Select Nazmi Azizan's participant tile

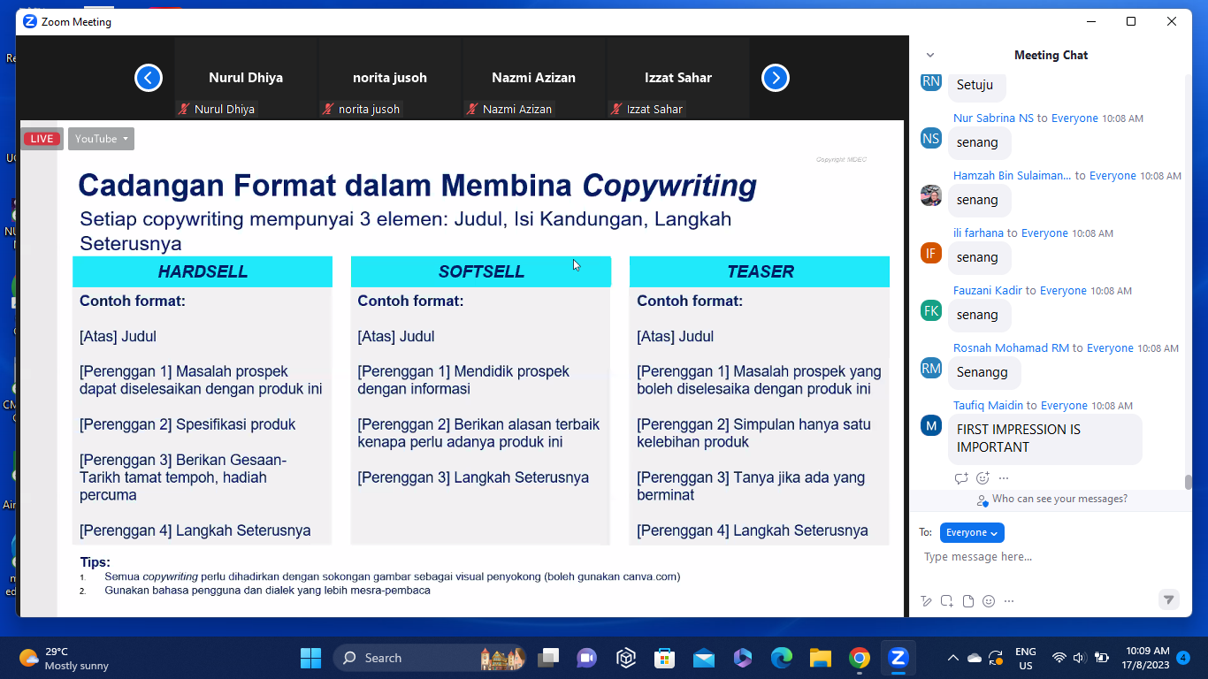pyautogui.click(x=533, y=78)
